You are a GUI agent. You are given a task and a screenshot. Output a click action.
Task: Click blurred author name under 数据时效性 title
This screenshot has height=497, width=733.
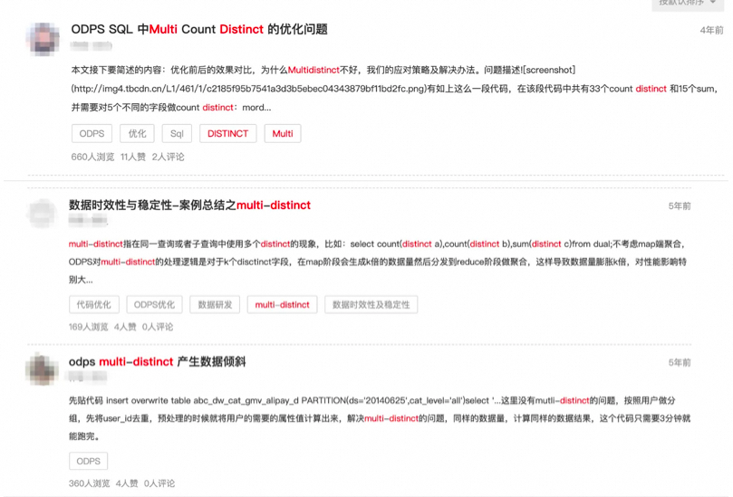(88, 220)
